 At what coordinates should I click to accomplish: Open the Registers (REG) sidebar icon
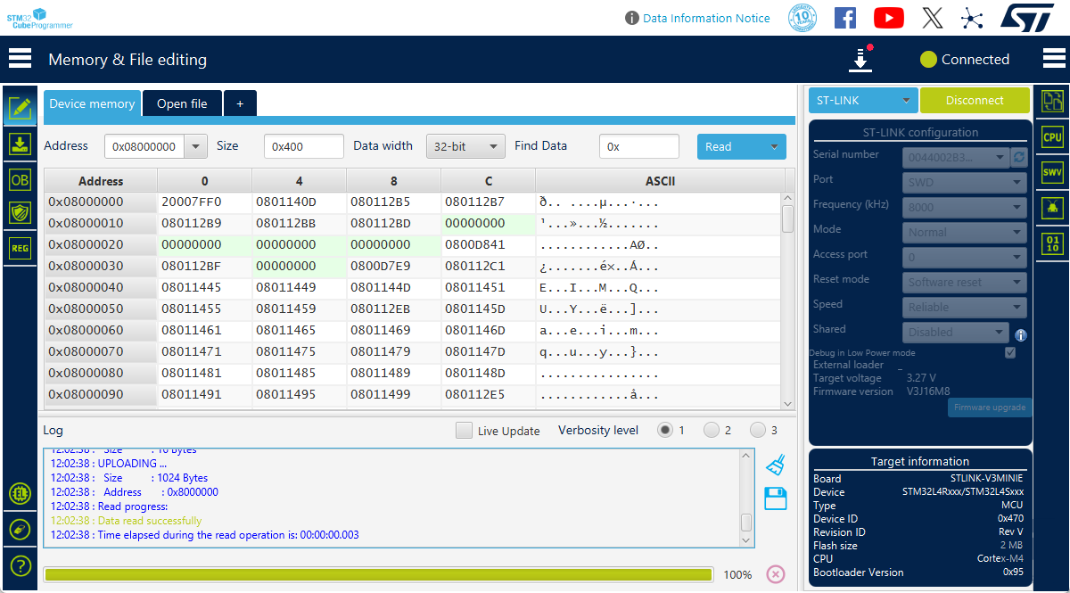pyautogui.click(x=20, y=248)
